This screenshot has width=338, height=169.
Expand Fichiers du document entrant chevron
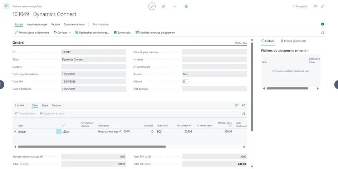tap(308, 50)
